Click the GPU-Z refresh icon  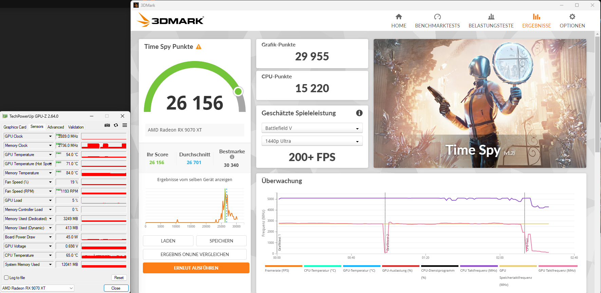(x=116, y=125)
